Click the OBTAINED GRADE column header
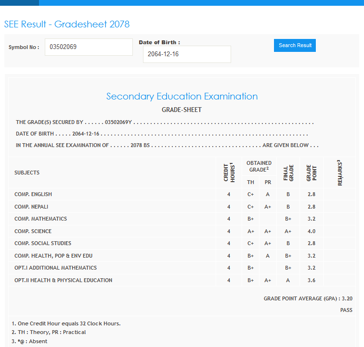This screenshot has height=347, width=364. tap(259, 166)
